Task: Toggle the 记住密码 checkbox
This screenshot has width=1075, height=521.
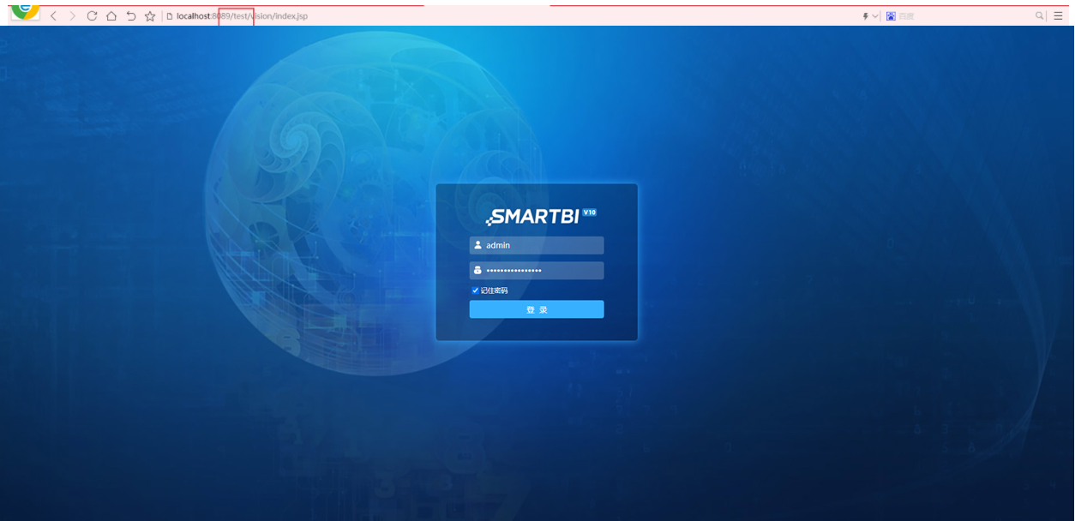Action: (476, 290)
